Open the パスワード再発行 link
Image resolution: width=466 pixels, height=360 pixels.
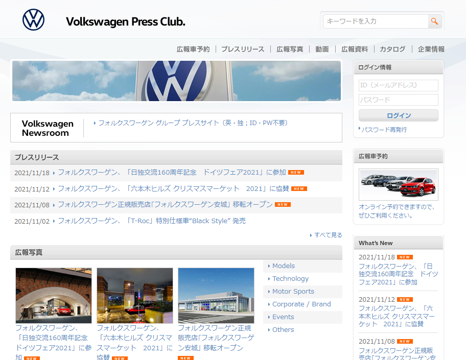[384, 130]
